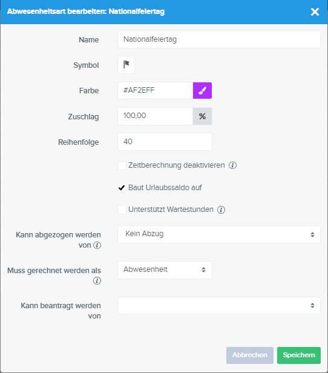Open the Kann beantragt werden von dropdown
Viewport: 328px width, 373px height.
click(219, 305)
